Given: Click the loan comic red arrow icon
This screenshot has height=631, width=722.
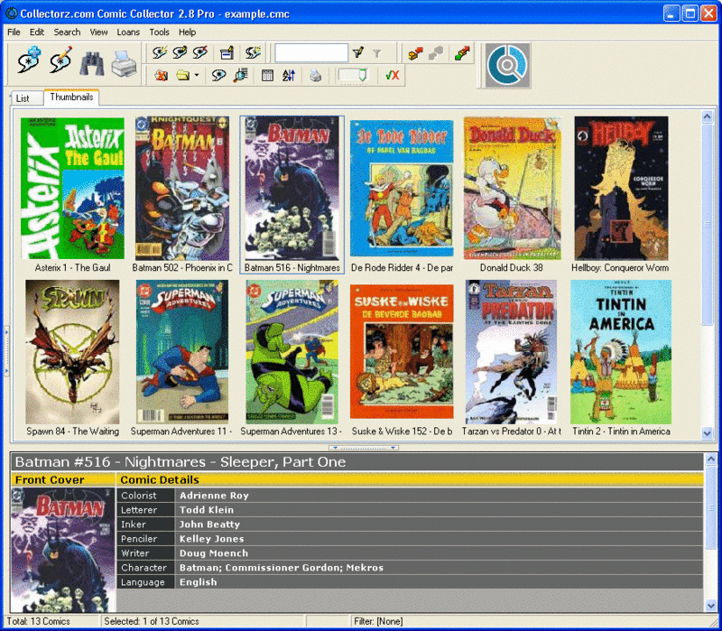Looking at the screenshot, I should pyautogui.click(x=415, y=53).
